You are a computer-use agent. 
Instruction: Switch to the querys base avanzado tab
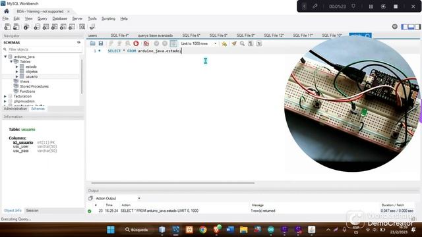coord(156,36)
